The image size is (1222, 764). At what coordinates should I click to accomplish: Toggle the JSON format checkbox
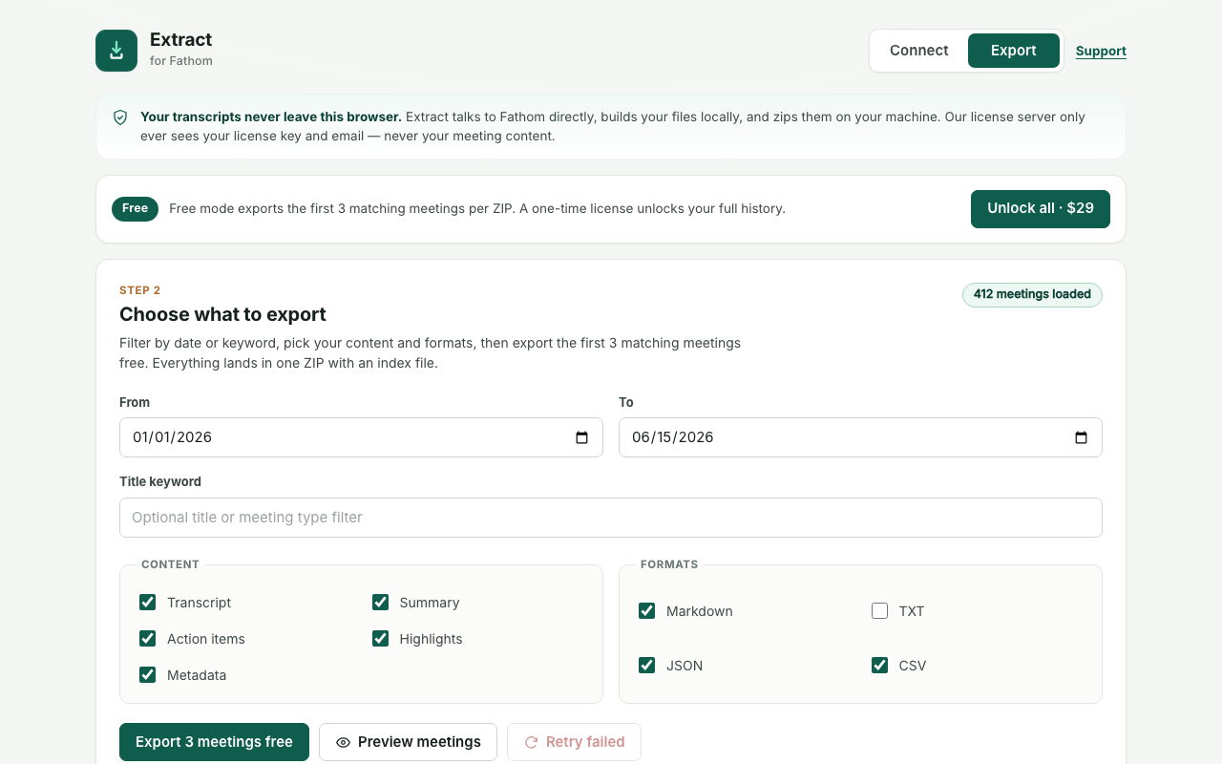pyautogui.click(x=647, y=666)
